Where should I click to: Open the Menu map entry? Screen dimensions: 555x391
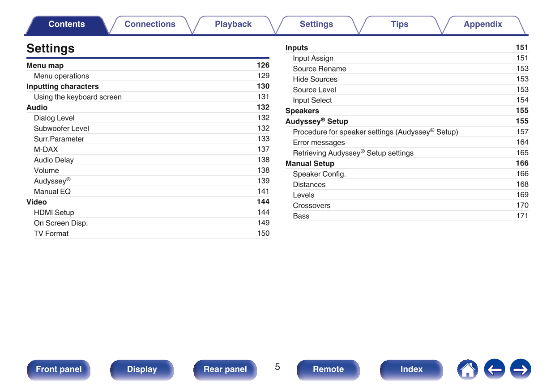tap(45, 65)
